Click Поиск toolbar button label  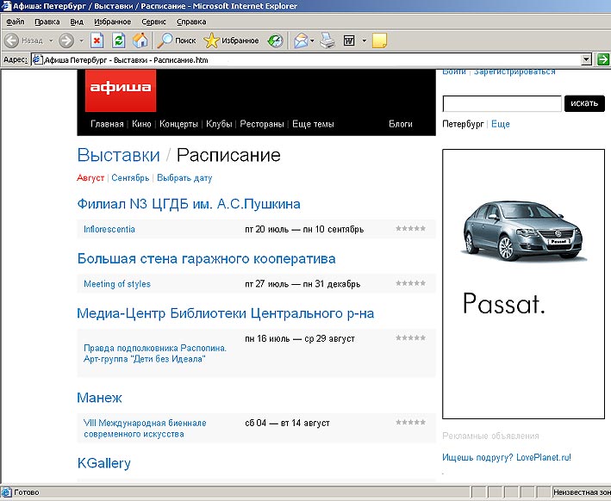pos(185,40)
